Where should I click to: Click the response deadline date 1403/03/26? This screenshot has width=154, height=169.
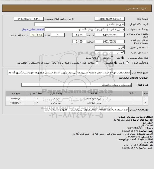(110, 35)
